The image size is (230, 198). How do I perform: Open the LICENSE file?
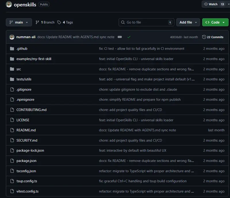click(23, 120)
